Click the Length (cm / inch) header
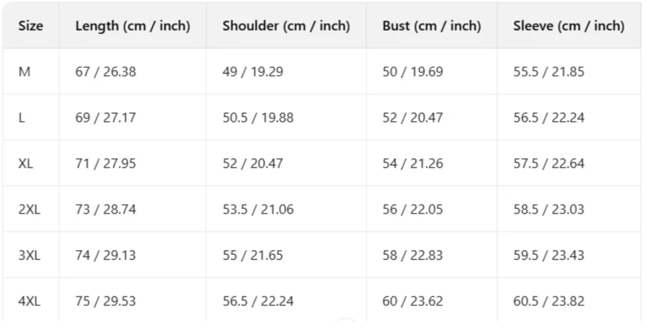 132,26
